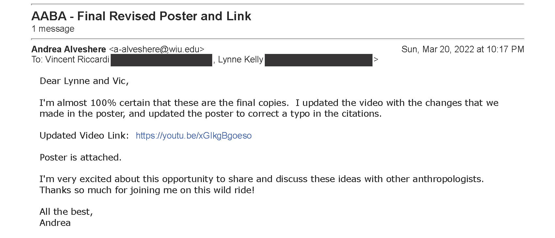The width and height of the screenshot is (555, 238).
Task: Click the 'Poster is attached.' line
Action: (x=81, y=158)
